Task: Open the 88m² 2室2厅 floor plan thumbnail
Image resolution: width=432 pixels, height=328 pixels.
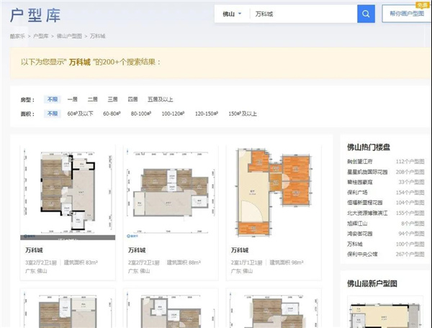Action: point(171,193)
